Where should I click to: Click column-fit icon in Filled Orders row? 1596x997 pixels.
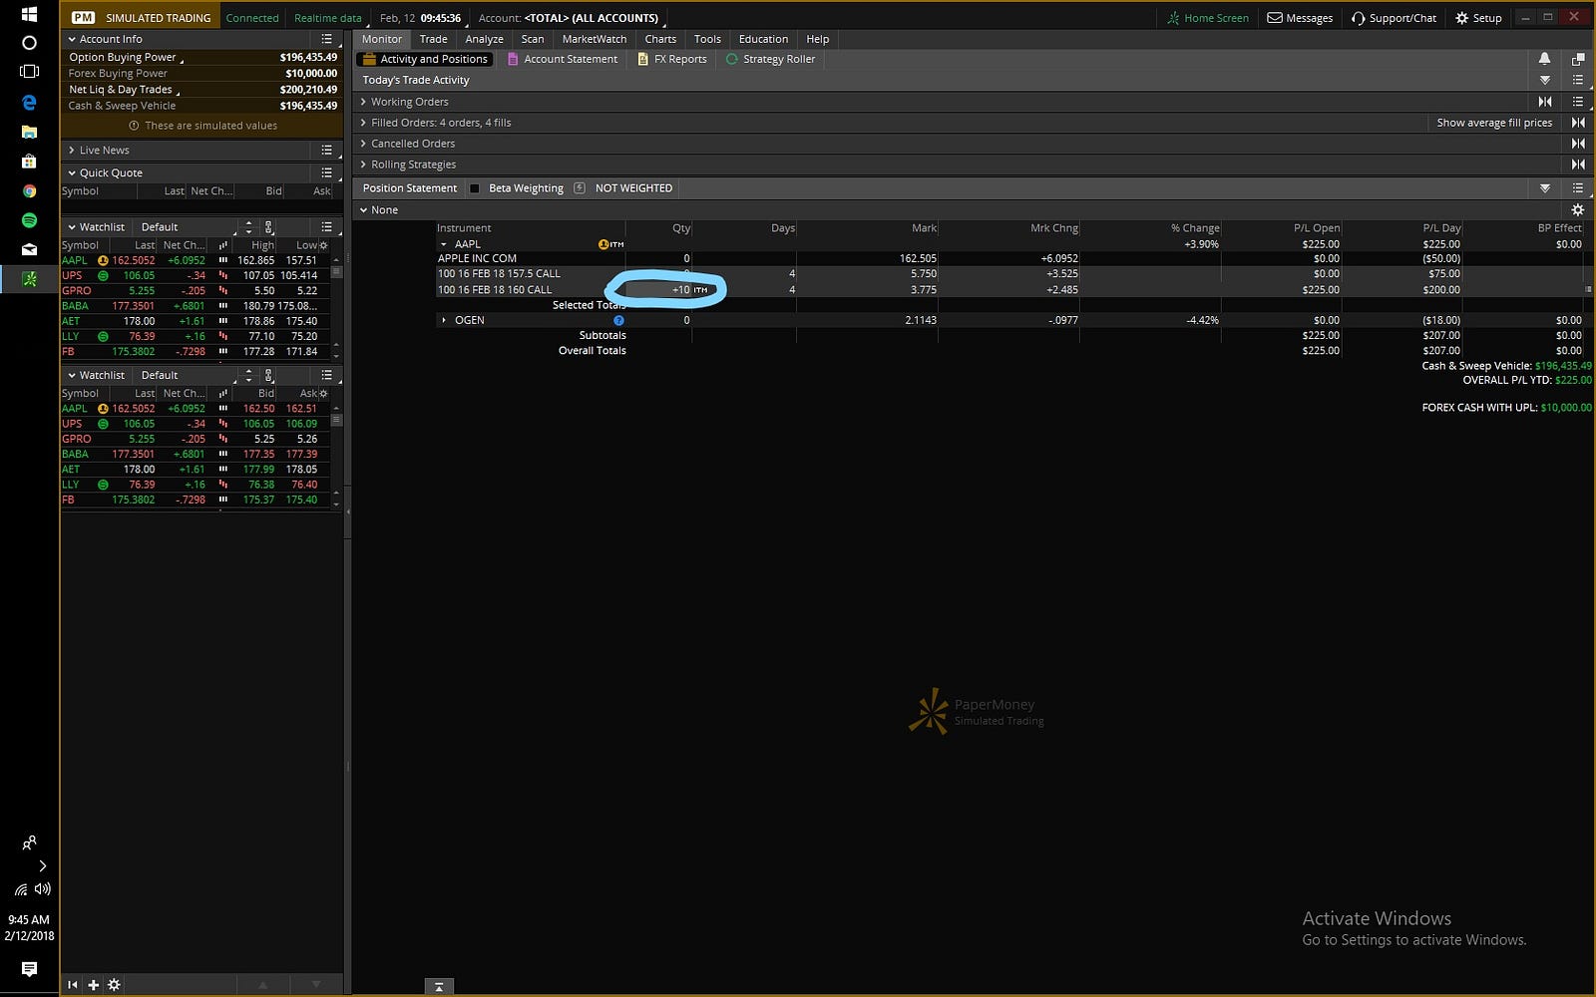pos(1578,123)
